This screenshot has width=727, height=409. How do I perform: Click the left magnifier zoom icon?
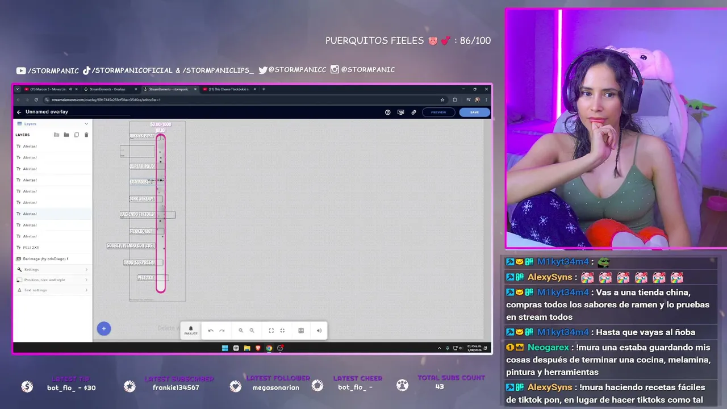coord(241,330)
